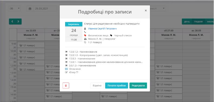Click the date field showing 25.03.2021

tap(45, 9)
